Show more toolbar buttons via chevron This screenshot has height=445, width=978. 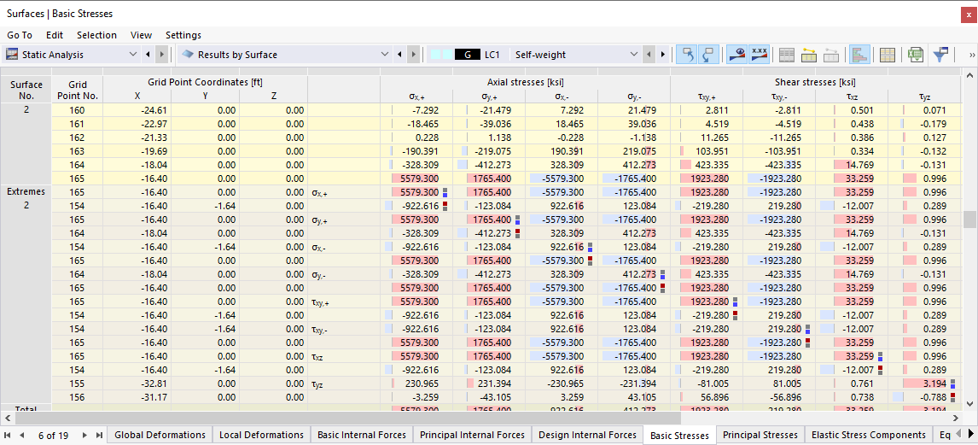(971, 55)
